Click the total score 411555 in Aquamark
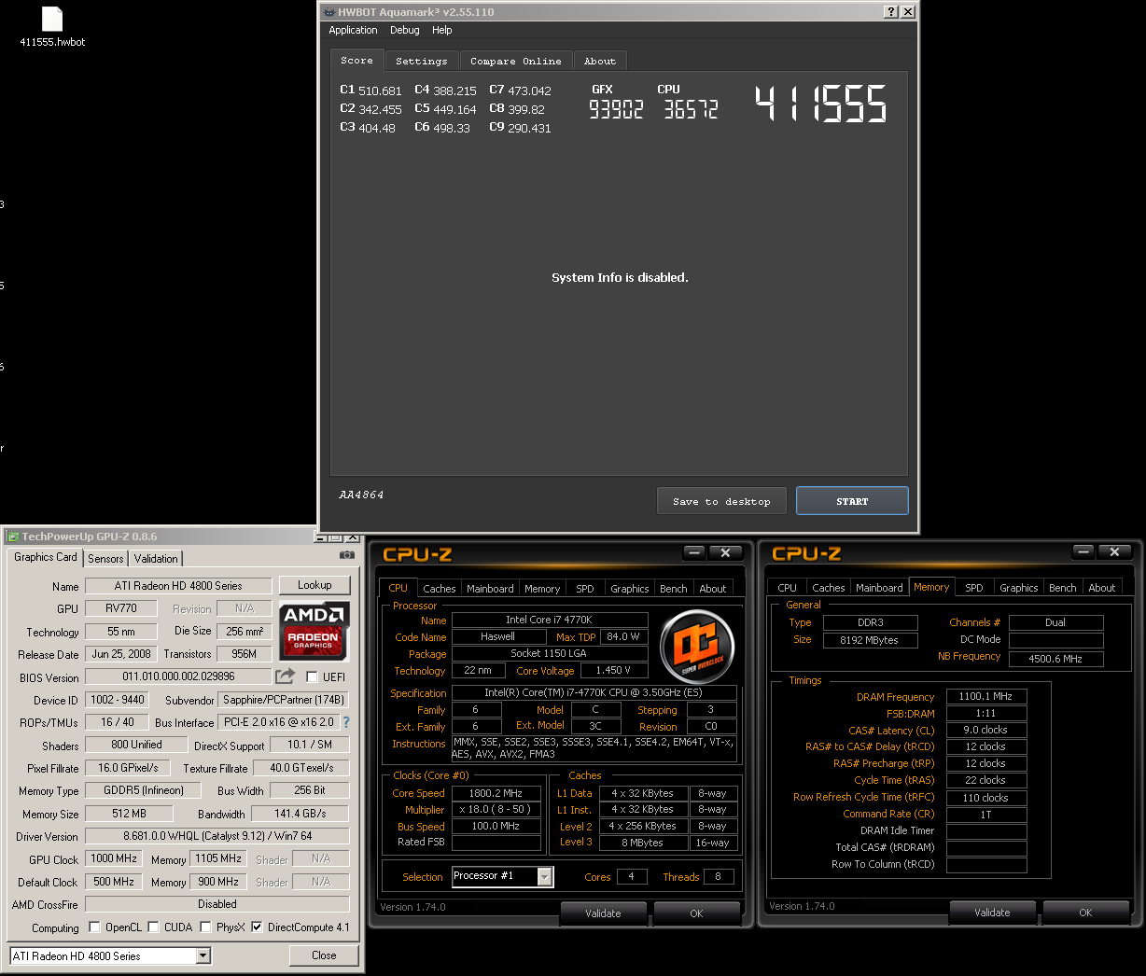The width and height of the screenshot is (1146, 976). (821, 104)
